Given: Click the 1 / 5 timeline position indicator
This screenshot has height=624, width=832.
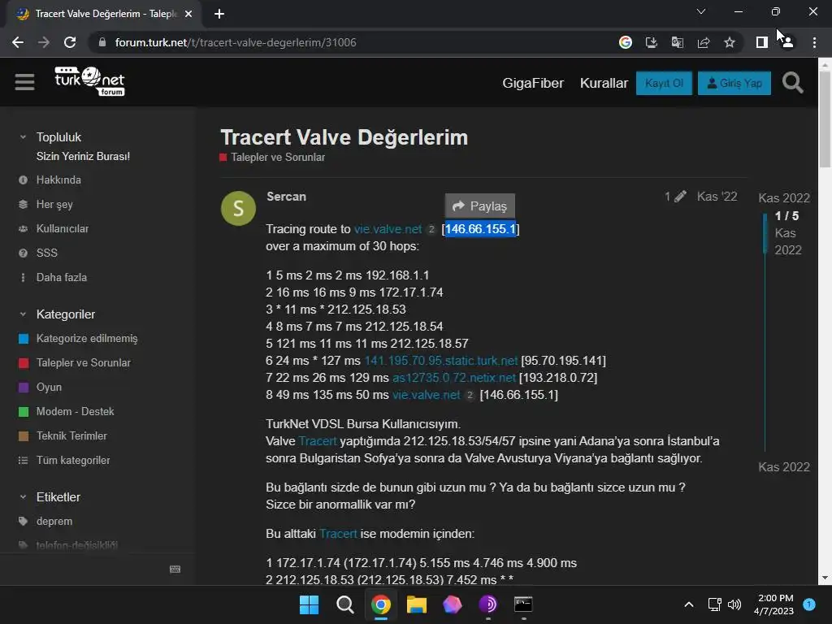Looking at the screenshot, I should [x=786, y=216].
